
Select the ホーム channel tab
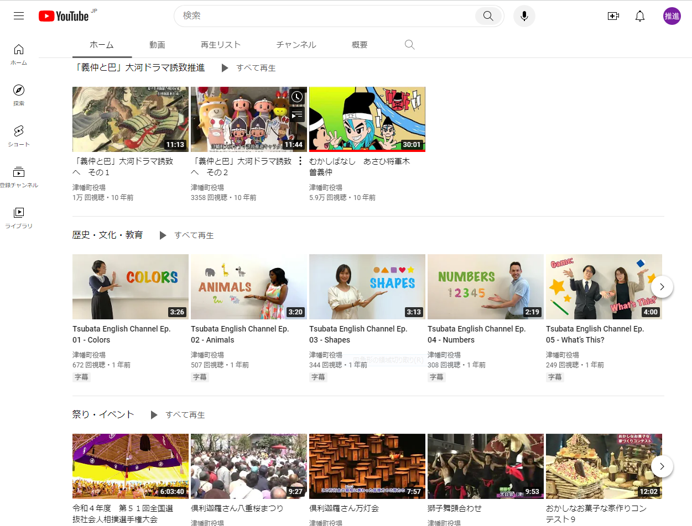tap(102, 45)
